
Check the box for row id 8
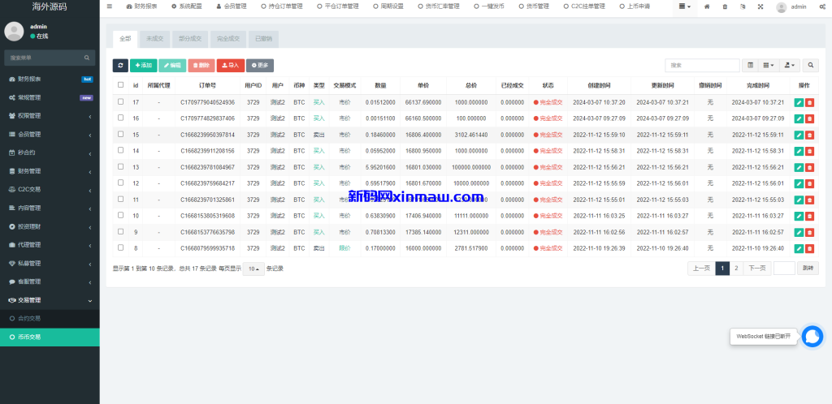point(120,247)
